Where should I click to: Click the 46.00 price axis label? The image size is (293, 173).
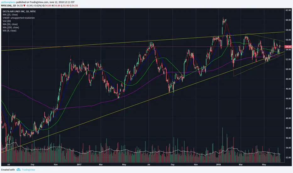pyautogui.click(x=288, y=89)
